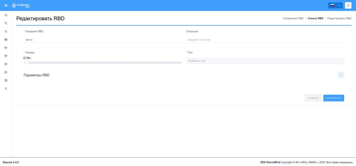
Task: Open the table grid sidebar icon
Action: coord(6,39)
